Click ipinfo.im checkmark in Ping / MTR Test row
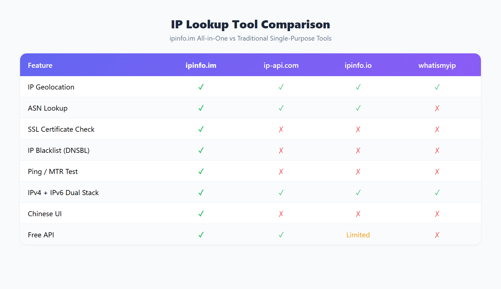The width and height of the screenshot is (501, 289). pyautogui.click(x=201, y=171)
